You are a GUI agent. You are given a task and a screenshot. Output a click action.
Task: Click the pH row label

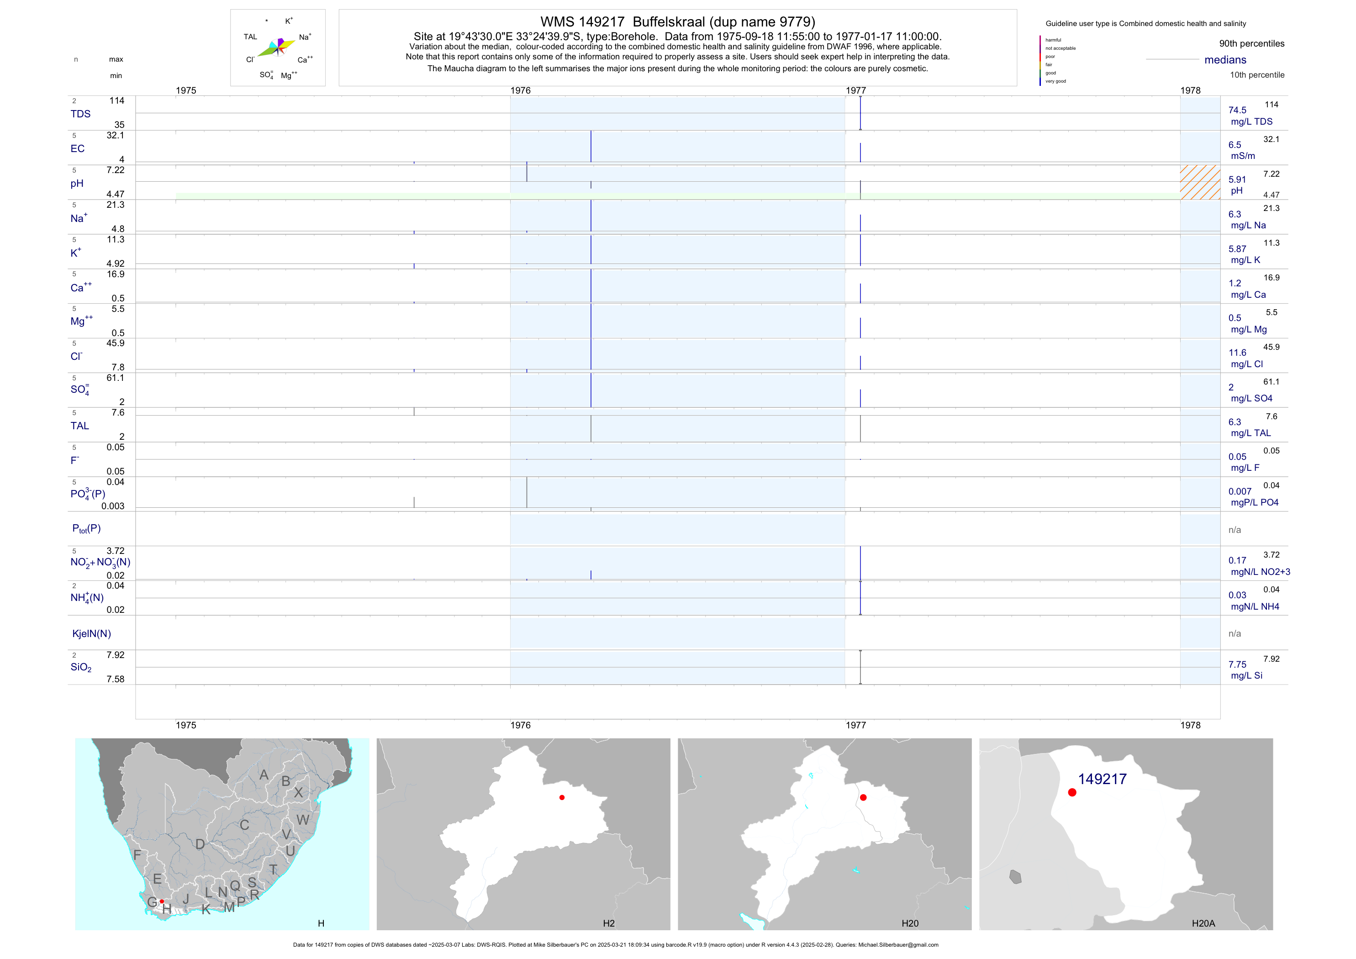(77, 184)
